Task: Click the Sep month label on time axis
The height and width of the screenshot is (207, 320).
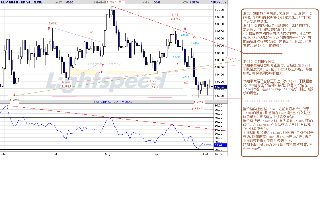Action: pyautogui.click(x=155, y=154)
